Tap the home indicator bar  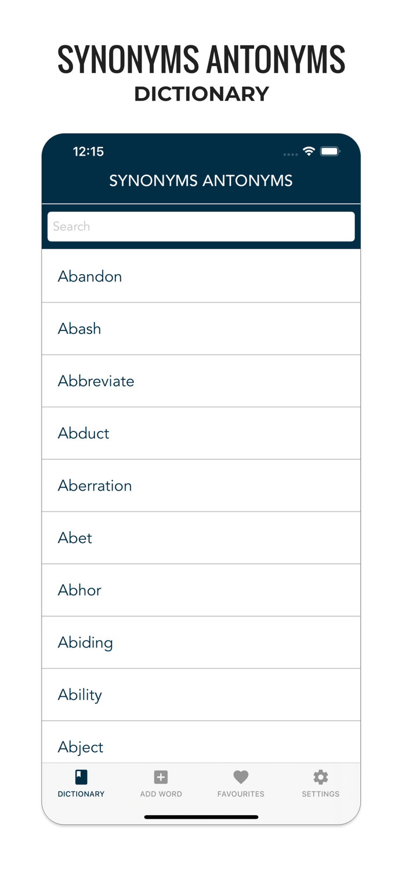click(201, 815)
